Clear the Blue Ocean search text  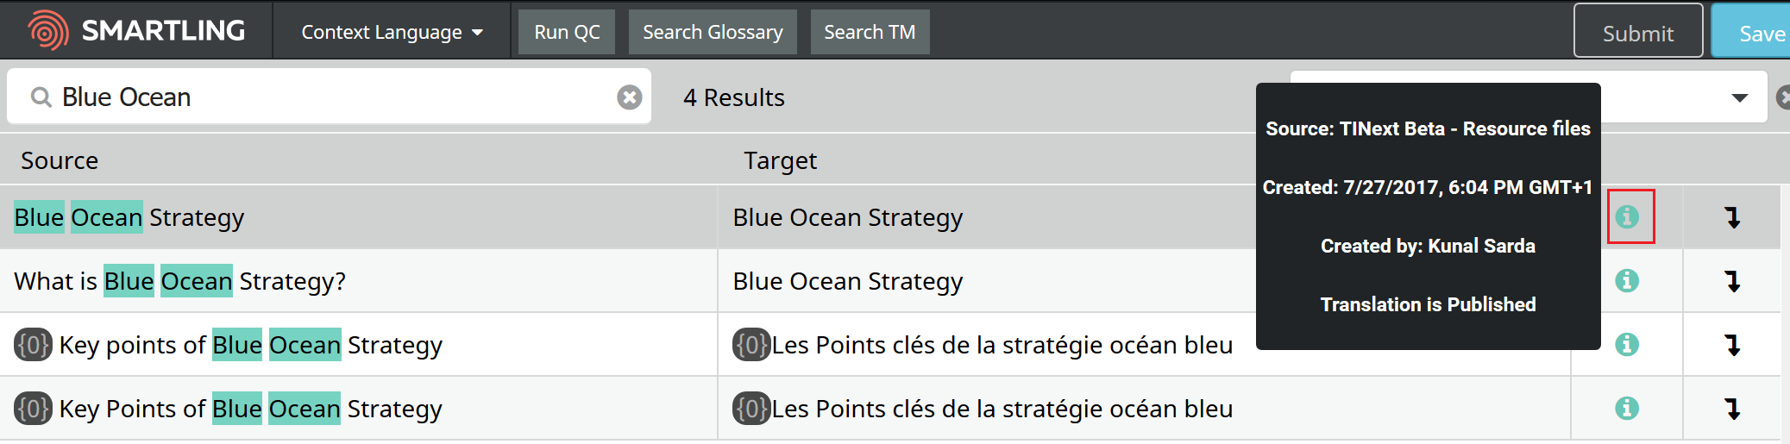(x=630, y=97)
